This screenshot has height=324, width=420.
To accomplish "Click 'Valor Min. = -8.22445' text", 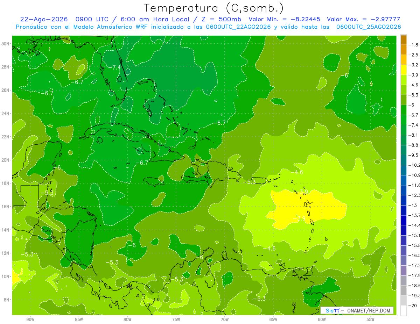I will 285,19.
